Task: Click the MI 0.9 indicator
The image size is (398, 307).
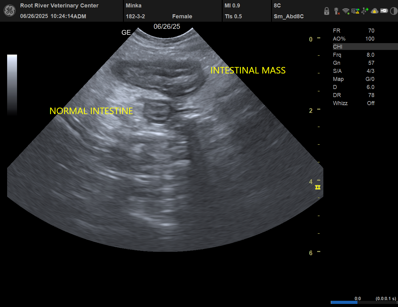Action: [232, 6]
